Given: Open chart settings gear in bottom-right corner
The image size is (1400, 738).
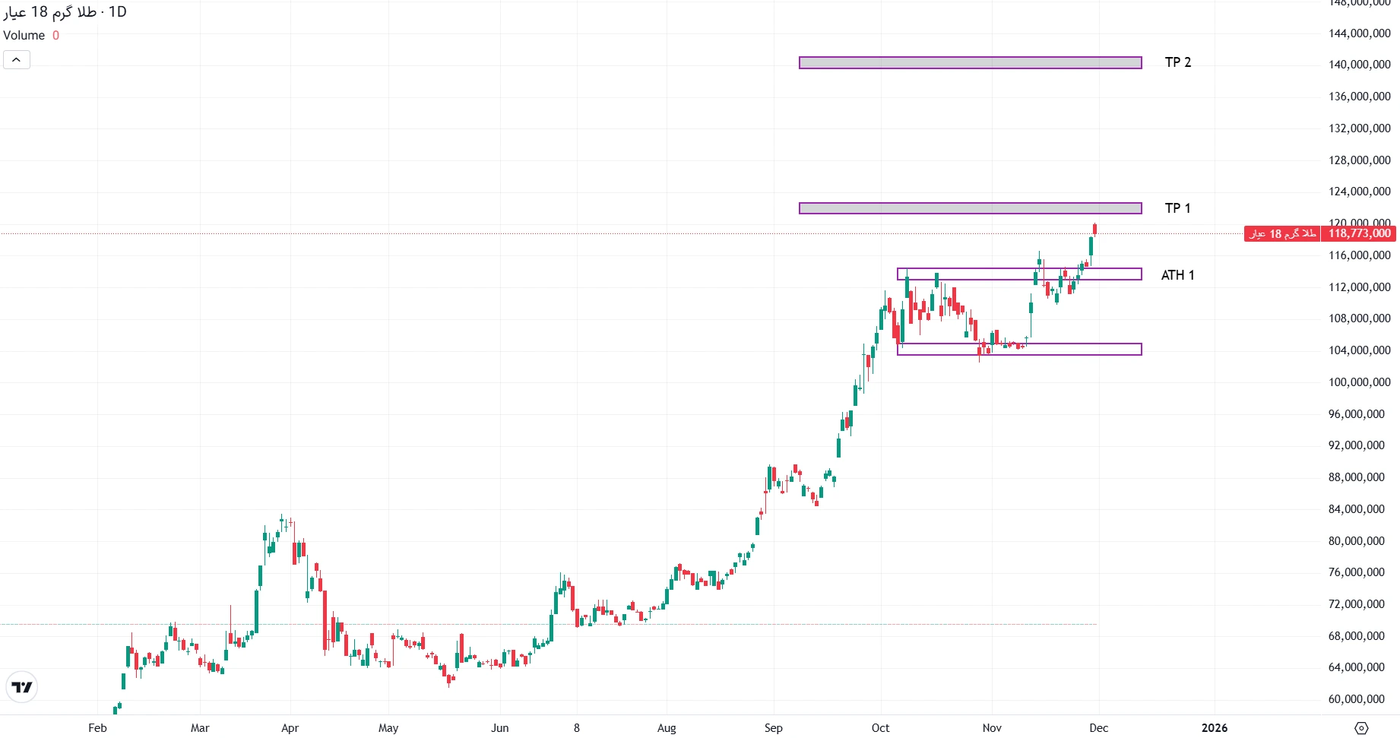Looking at the screenshot, I should click(1360, 728).
